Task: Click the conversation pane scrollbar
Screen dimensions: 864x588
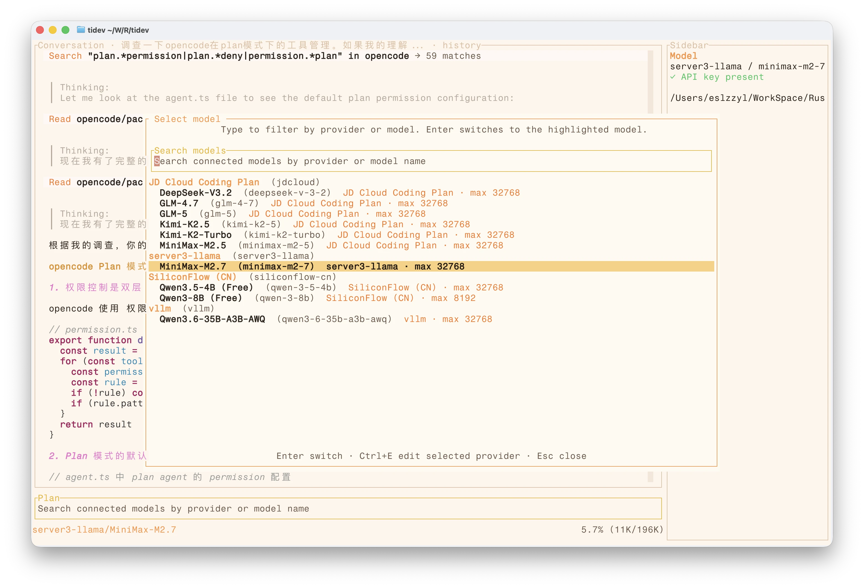Action: [650, 82]
